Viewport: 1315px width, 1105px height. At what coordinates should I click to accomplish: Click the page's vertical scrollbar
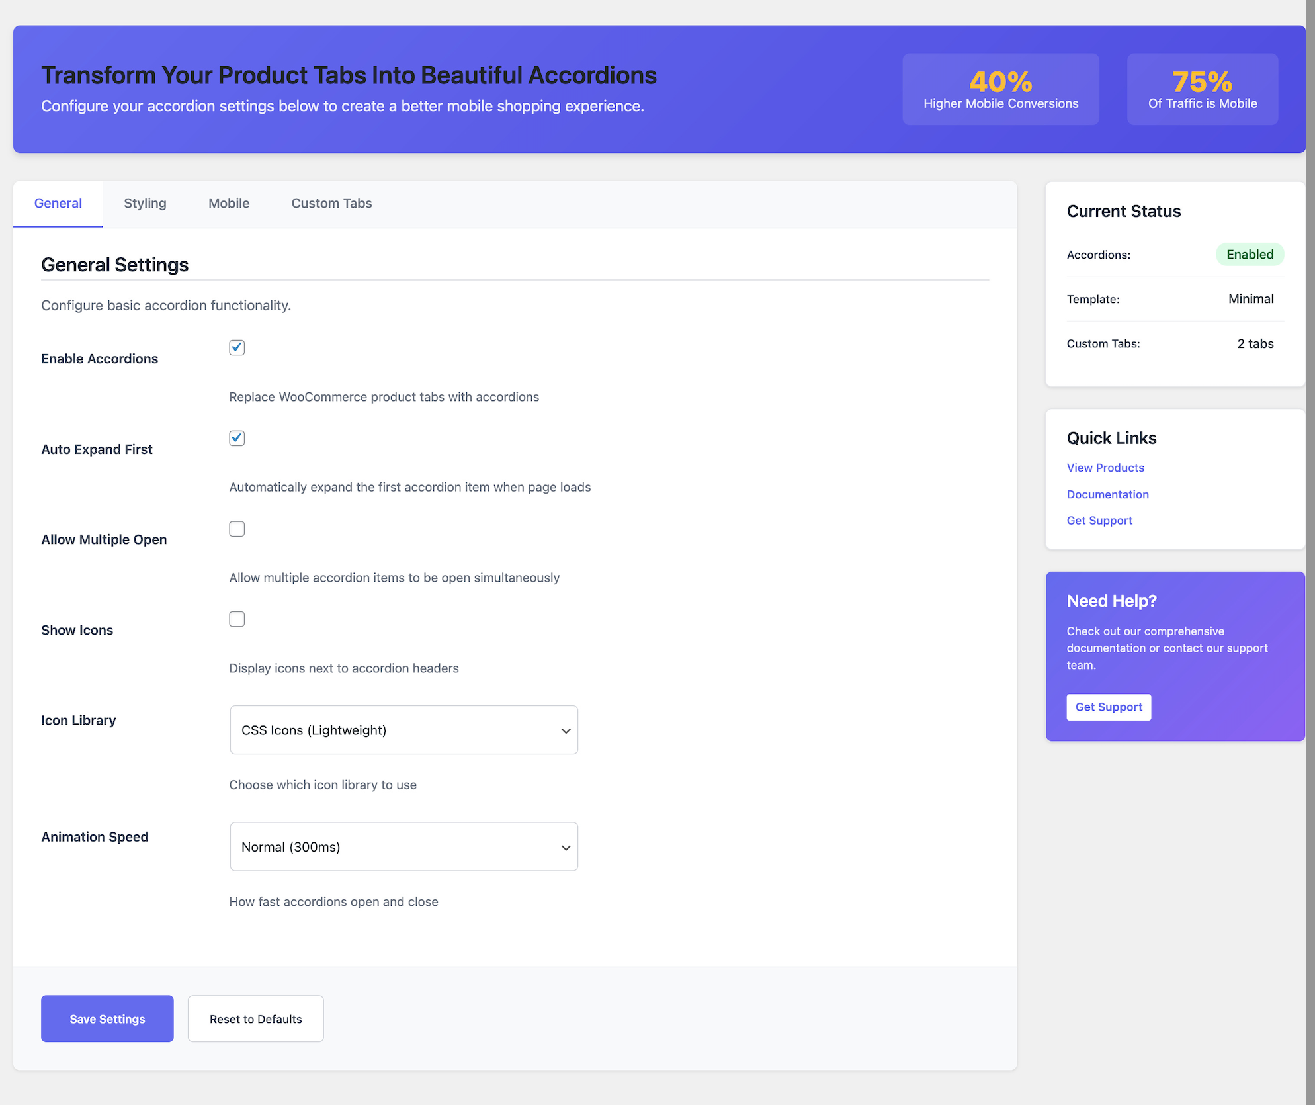point(1310,552)
